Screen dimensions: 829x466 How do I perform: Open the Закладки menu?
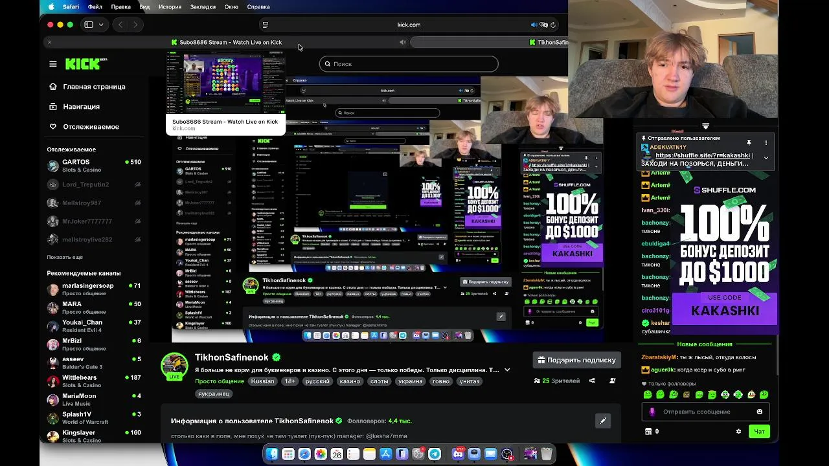coord(203,6)
